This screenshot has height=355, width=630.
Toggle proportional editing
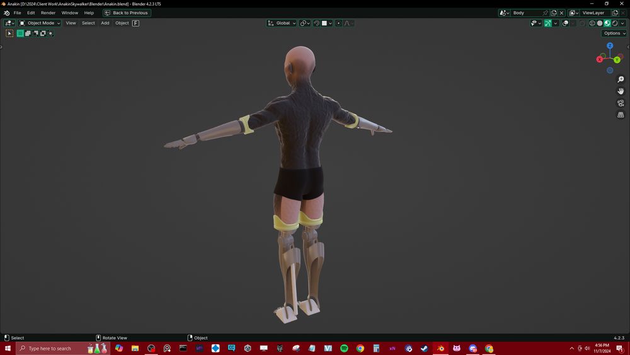339,23
